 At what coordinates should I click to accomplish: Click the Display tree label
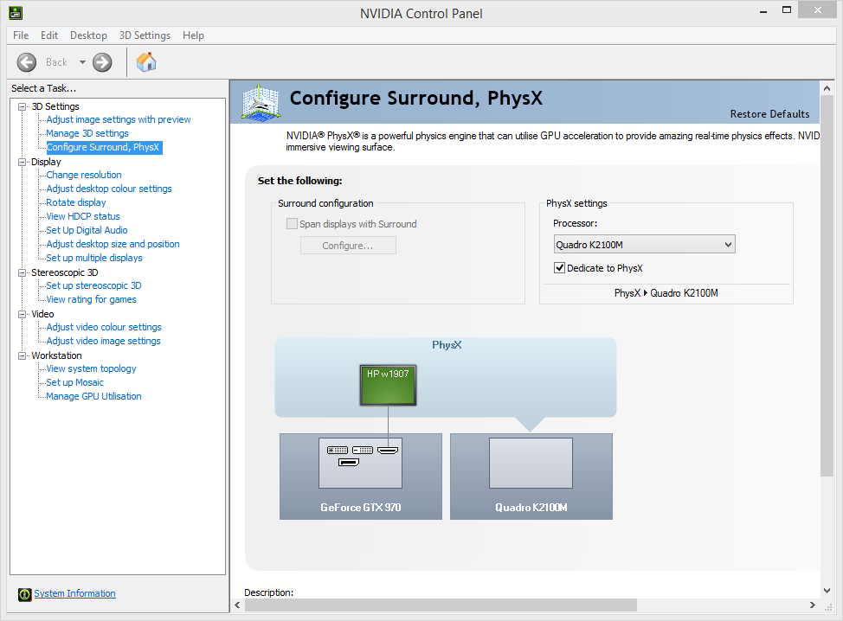(46, 162)
